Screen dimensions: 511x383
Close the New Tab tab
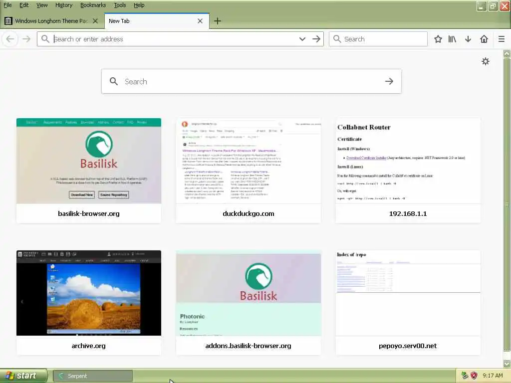tap(200, 21)
